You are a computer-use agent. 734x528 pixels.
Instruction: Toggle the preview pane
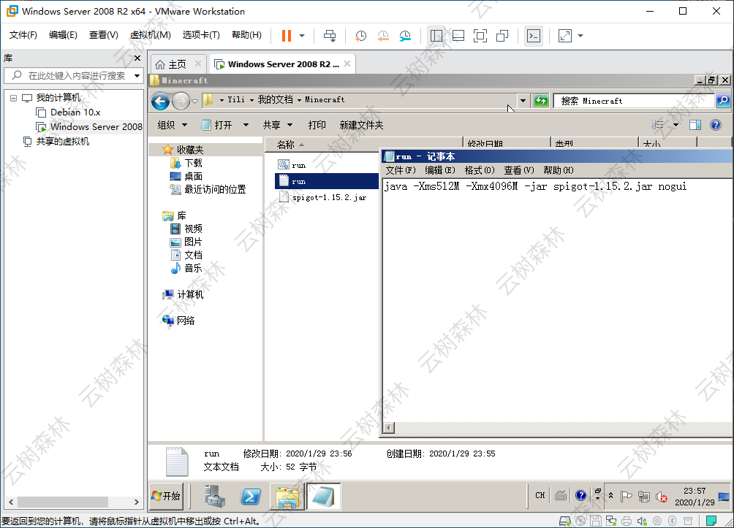pos(695,124)
